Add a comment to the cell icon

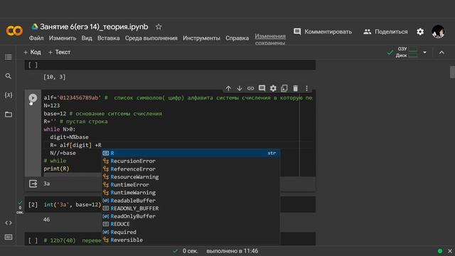(262, 88)
